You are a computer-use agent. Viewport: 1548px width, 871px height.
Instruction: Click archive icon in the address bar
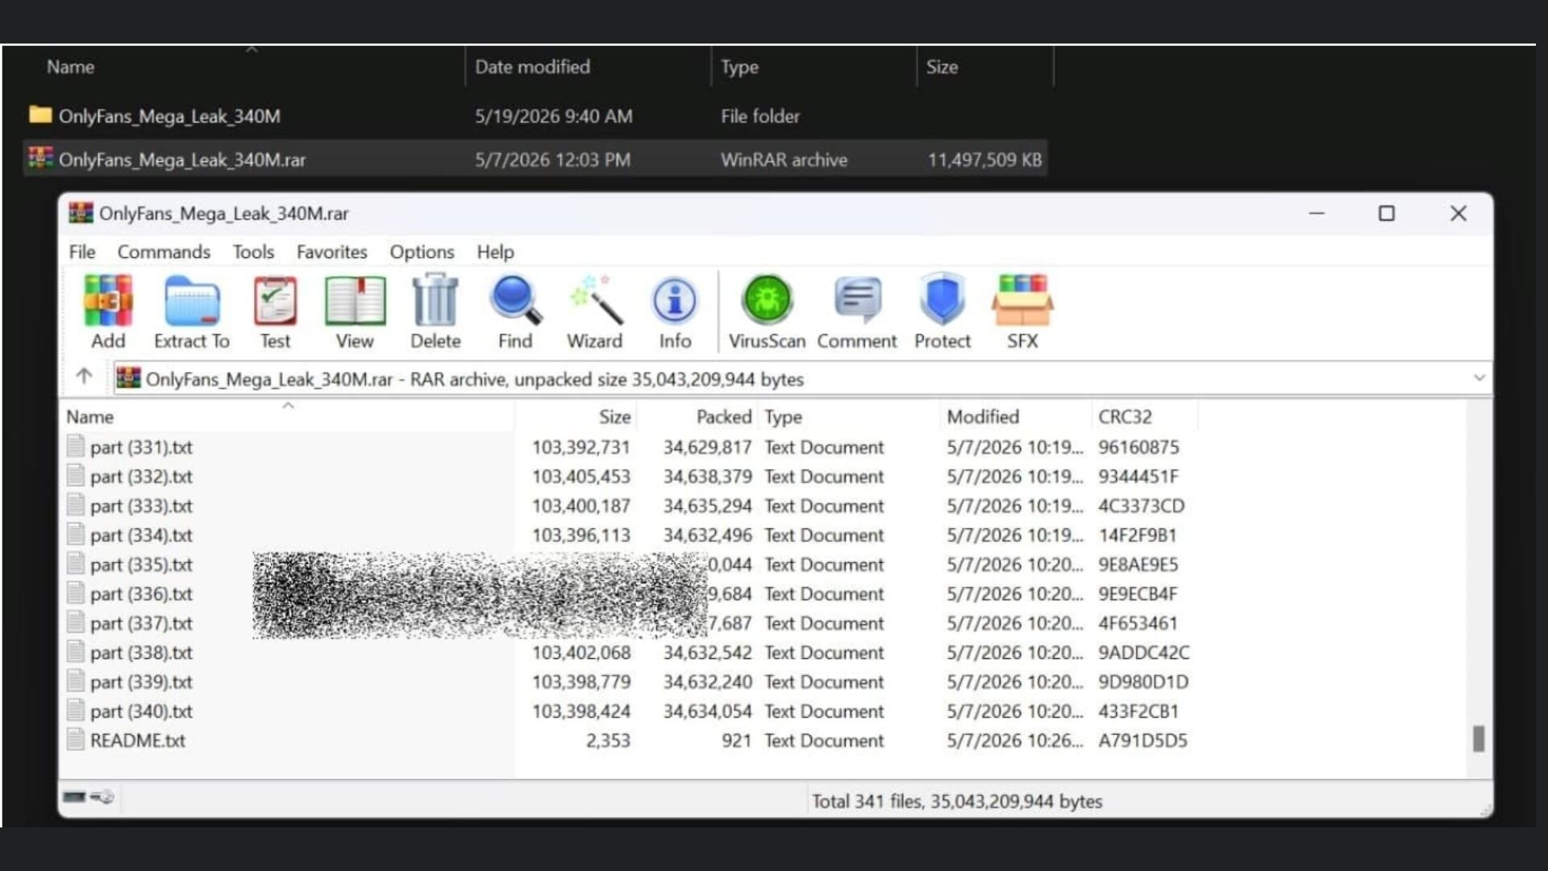128,377
